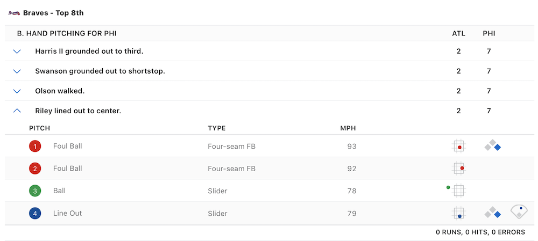Click base runners diamond icon for pitch 1
Image resolution: width=538 pixels, height=241 pixels.
coord(493,145)
